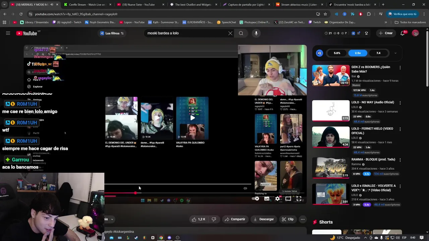Viewport: 429px width, 241px height.
Task: Go back in browser history
Action: pos(5,14)
